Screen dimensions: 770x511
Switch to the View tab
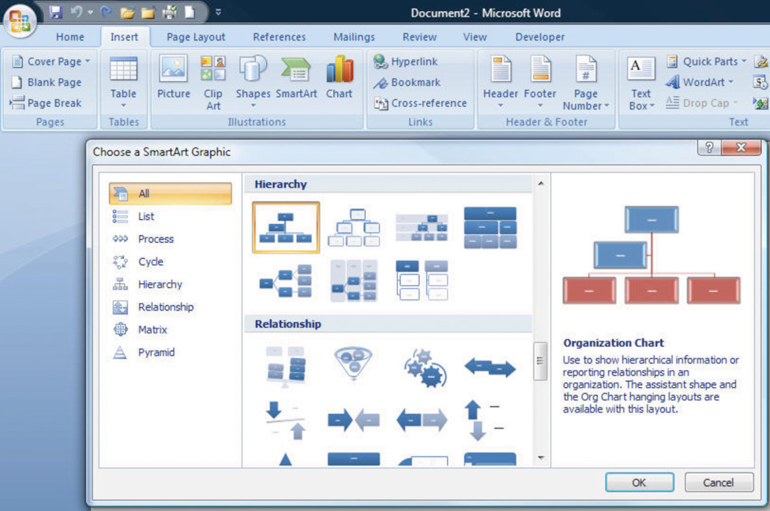tap(475, 37)
